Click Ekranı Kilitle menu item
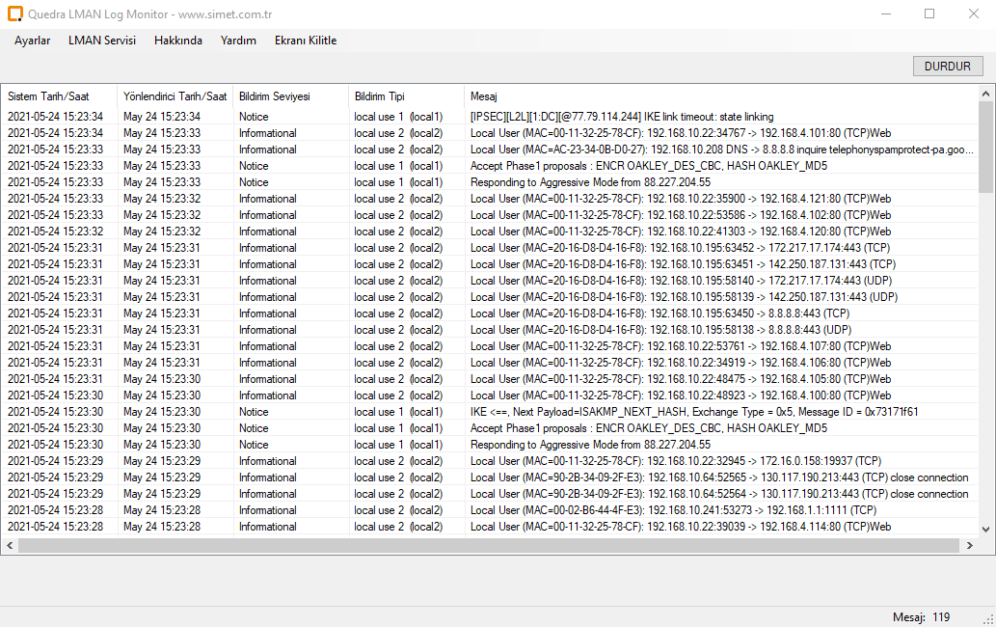996x627 pixels. [x=306, y=41]
